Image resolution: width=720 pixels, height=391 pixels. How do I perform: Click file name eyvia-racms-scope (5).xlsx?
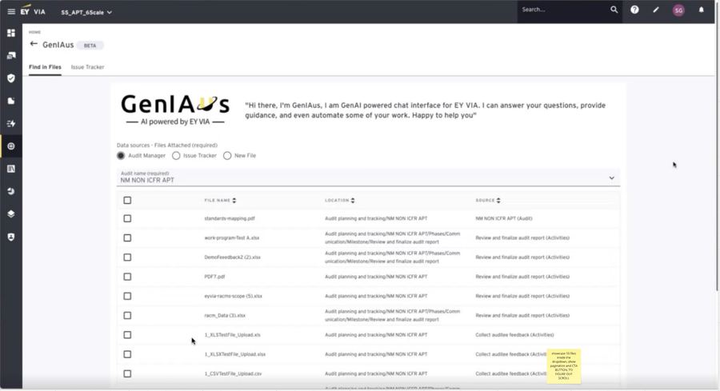tap(234, 296)
